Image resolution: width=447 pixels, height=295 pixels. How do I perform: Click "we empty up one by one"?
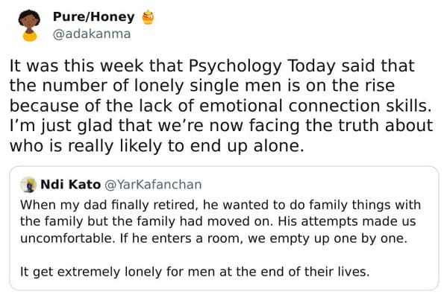(328, 238)
